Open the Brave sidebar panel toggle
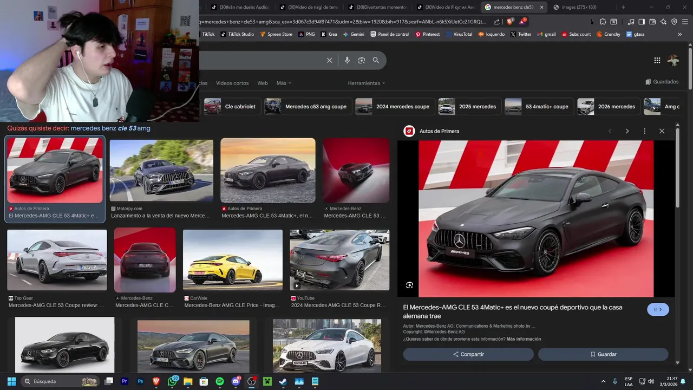Image resolution: width=693 pixels, height=390 pixels. tap(642, 22)
